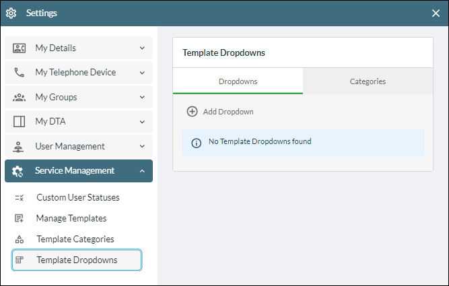Close the Settings dialog
Screen dimensions: 449x286
pyautogui.click(x=436, y=13)
